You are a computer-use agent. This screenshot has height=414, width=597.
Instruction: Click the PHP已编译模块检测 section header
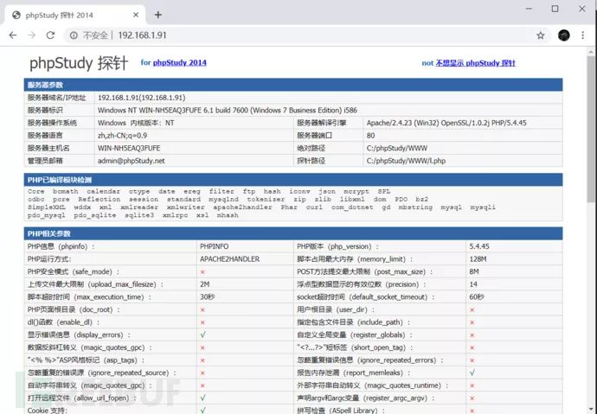(x=293, y=180)
